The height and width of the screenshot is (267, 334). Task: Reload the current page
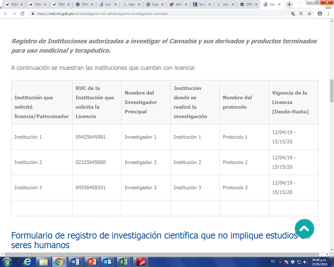click(x=22, y=14)
